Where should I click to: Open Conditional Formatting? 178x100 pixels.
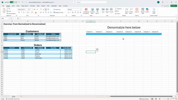pyautogui.click(x=86, y=11)
